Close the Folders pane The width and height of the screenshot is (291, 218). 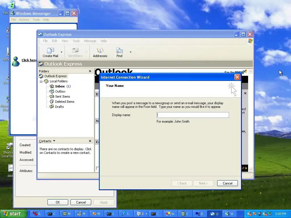point(90,71)
